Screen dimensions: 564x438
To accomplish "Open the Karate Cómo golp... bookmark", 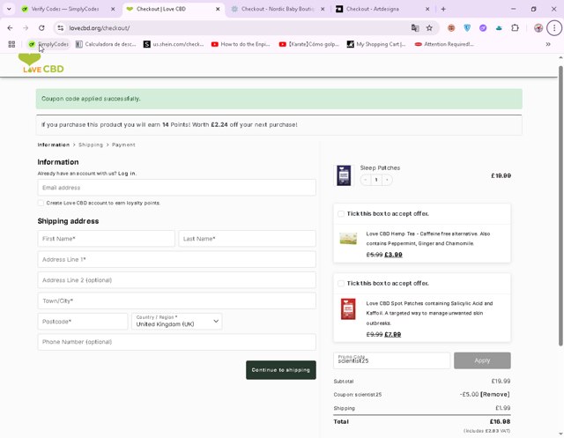I will pyautogui.click(x=309, y=44).
